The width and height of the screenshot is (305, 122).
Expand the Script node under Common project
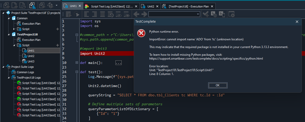(14, 29)
